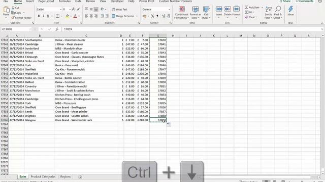325x182 pixels.
Task: Align cell text to the right
Action: (x=96, y=16)
